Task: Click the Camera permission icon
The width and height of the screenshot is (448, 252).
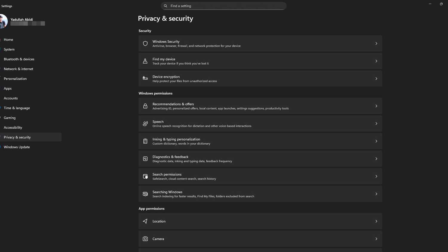Action: pos(145,239)
